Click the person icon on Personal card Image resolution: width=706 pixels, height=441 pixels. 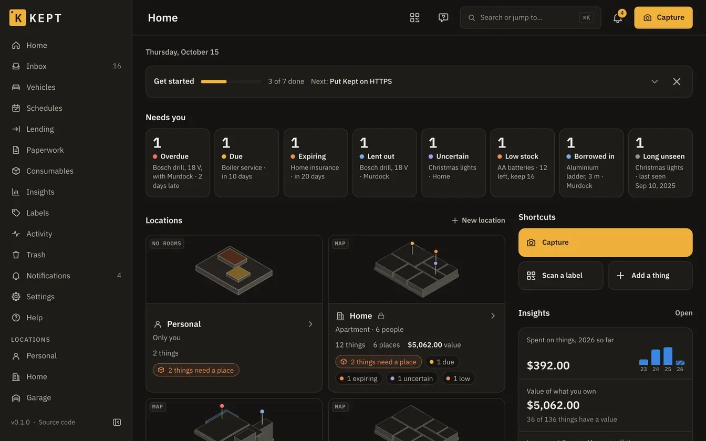coord(158,324)
